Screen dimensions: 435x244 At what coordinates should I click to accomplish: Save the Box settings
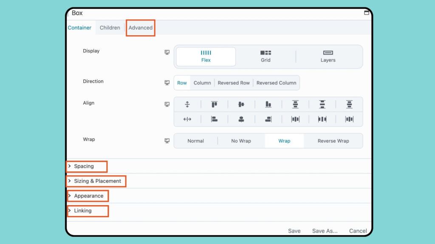294,231
